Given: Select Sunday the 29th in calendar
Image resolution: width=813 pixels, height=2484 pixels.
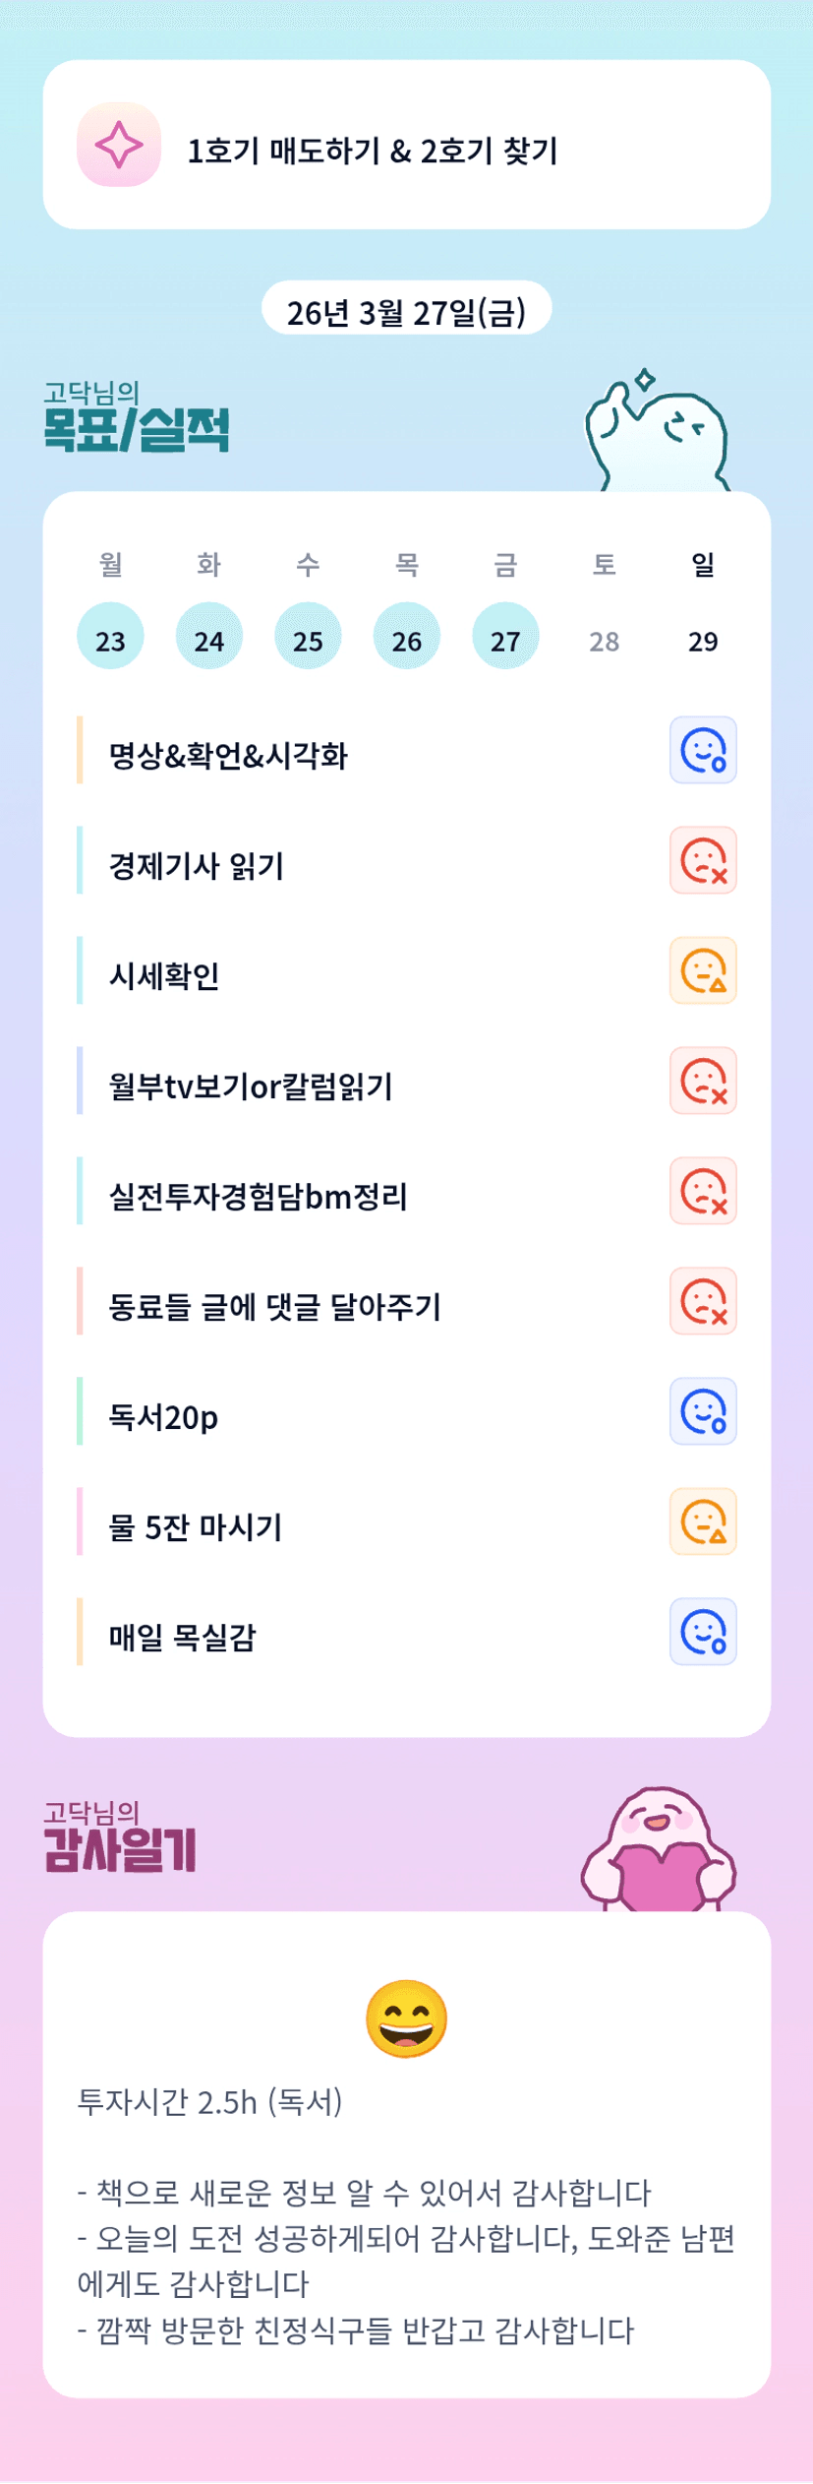Looking at the screenshot, I should click(x=703, y=641).
